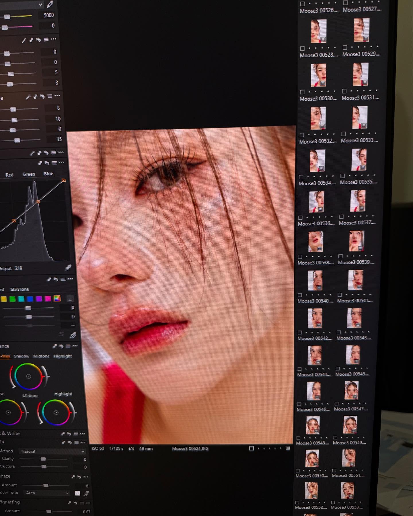413x516 pixels.
Task: Toggle the color tag box of the Moose3 00545 thumbnail
Action: click(x=338, y=369)
